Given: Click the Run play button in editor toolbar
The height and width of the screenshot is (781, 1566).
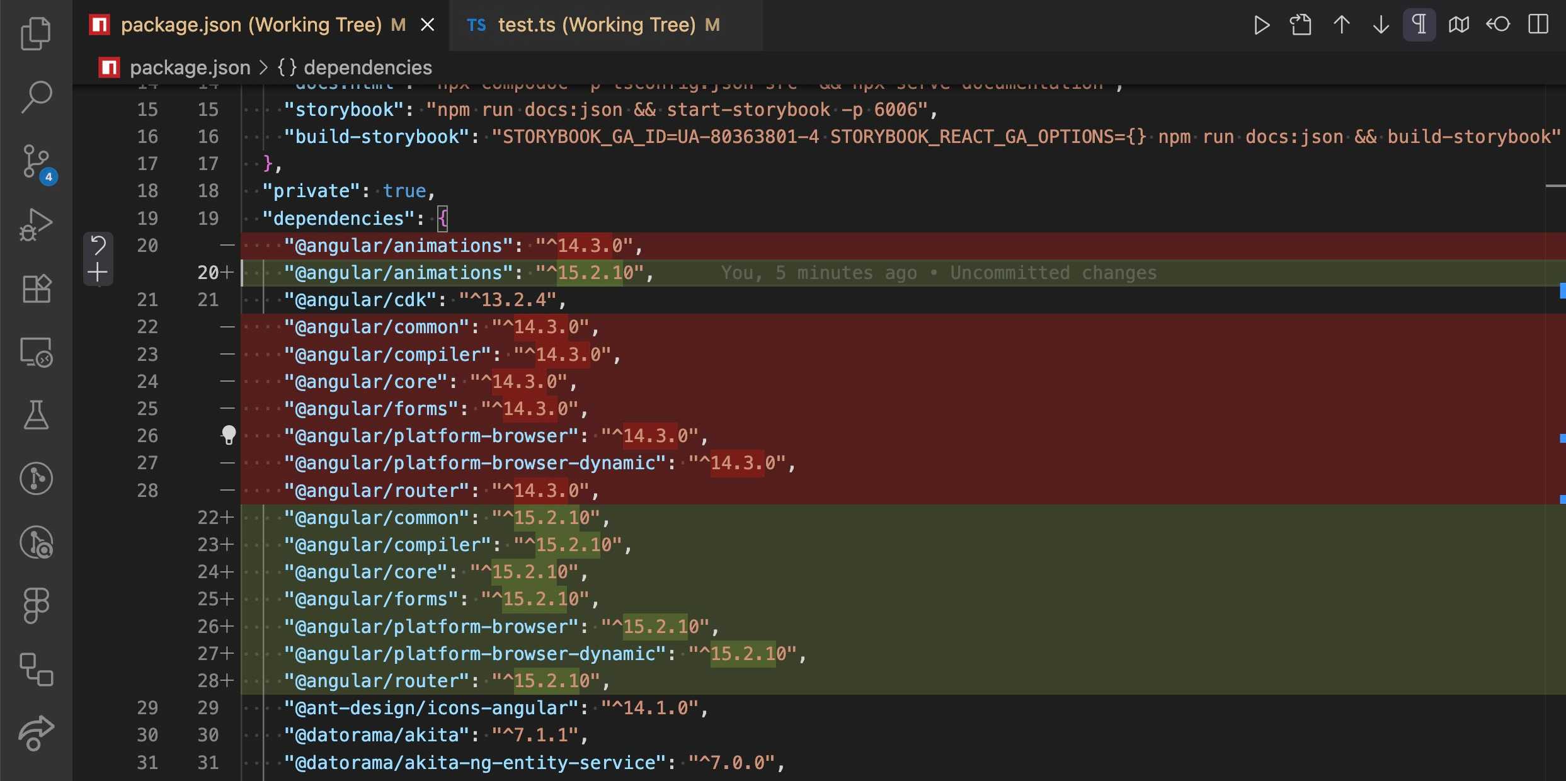Looking at the screenshot, I should [1262, 25].
